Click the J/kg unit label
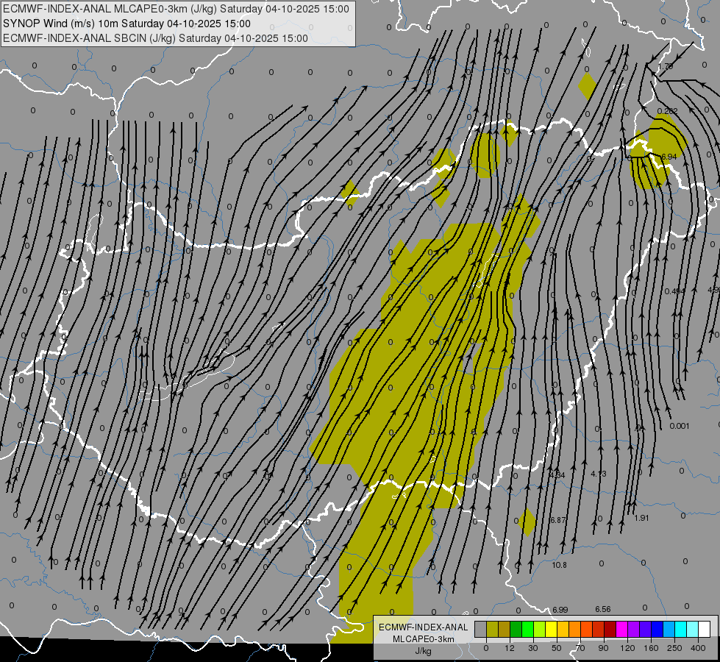The image size is (720, 662). click(x=424, y=651)
